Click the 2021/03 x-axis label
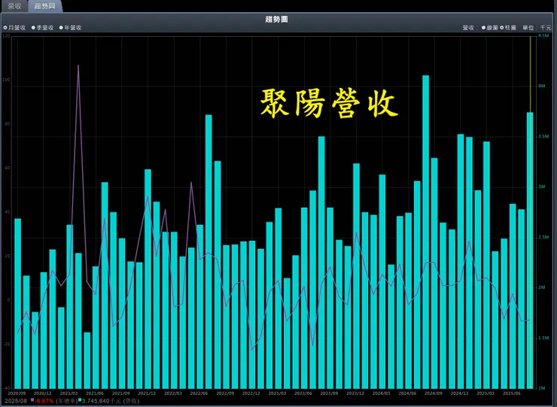Image resolution: width=557 pixels, height=407 pixels. point(69,393)
